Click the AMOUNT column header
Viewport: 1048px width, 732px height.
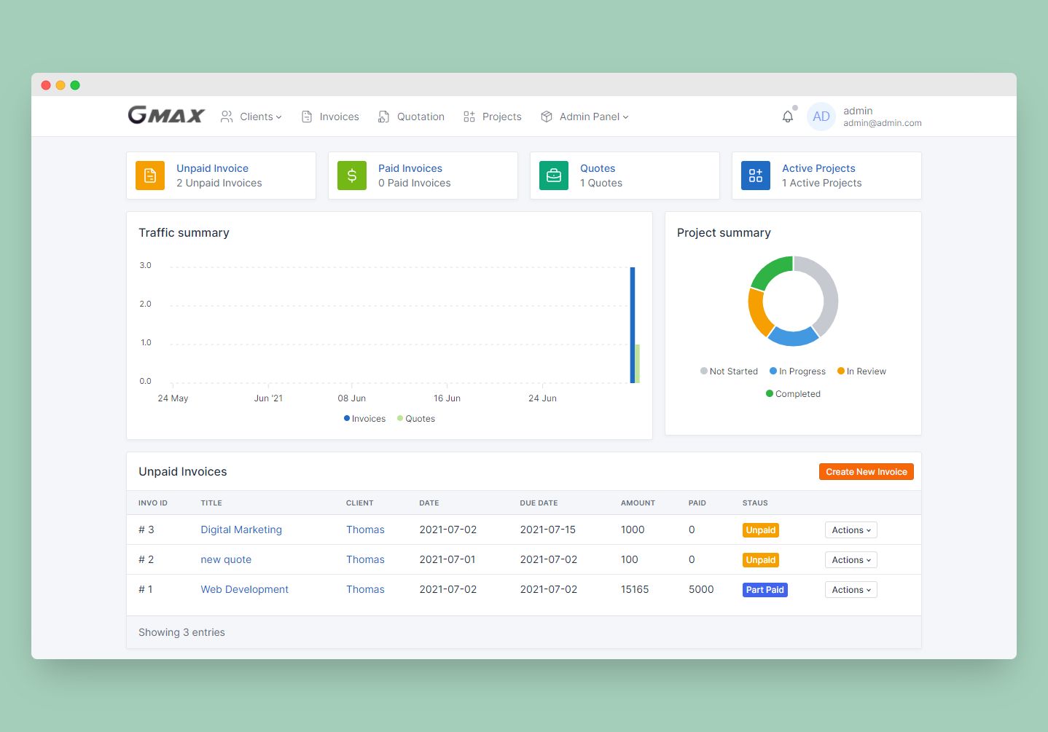[638, 503]
